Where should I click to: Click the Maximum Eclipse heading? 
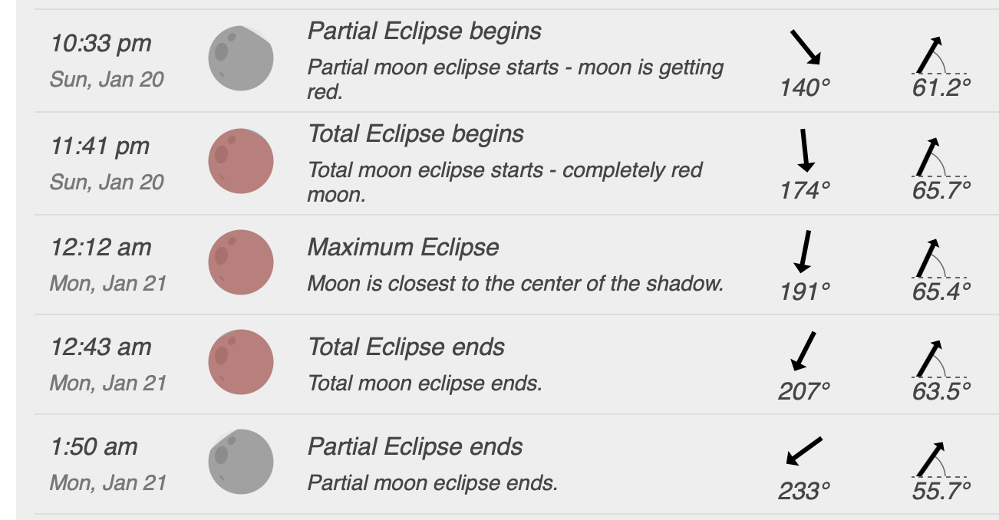pyautogui.click(x=403, y=248)
